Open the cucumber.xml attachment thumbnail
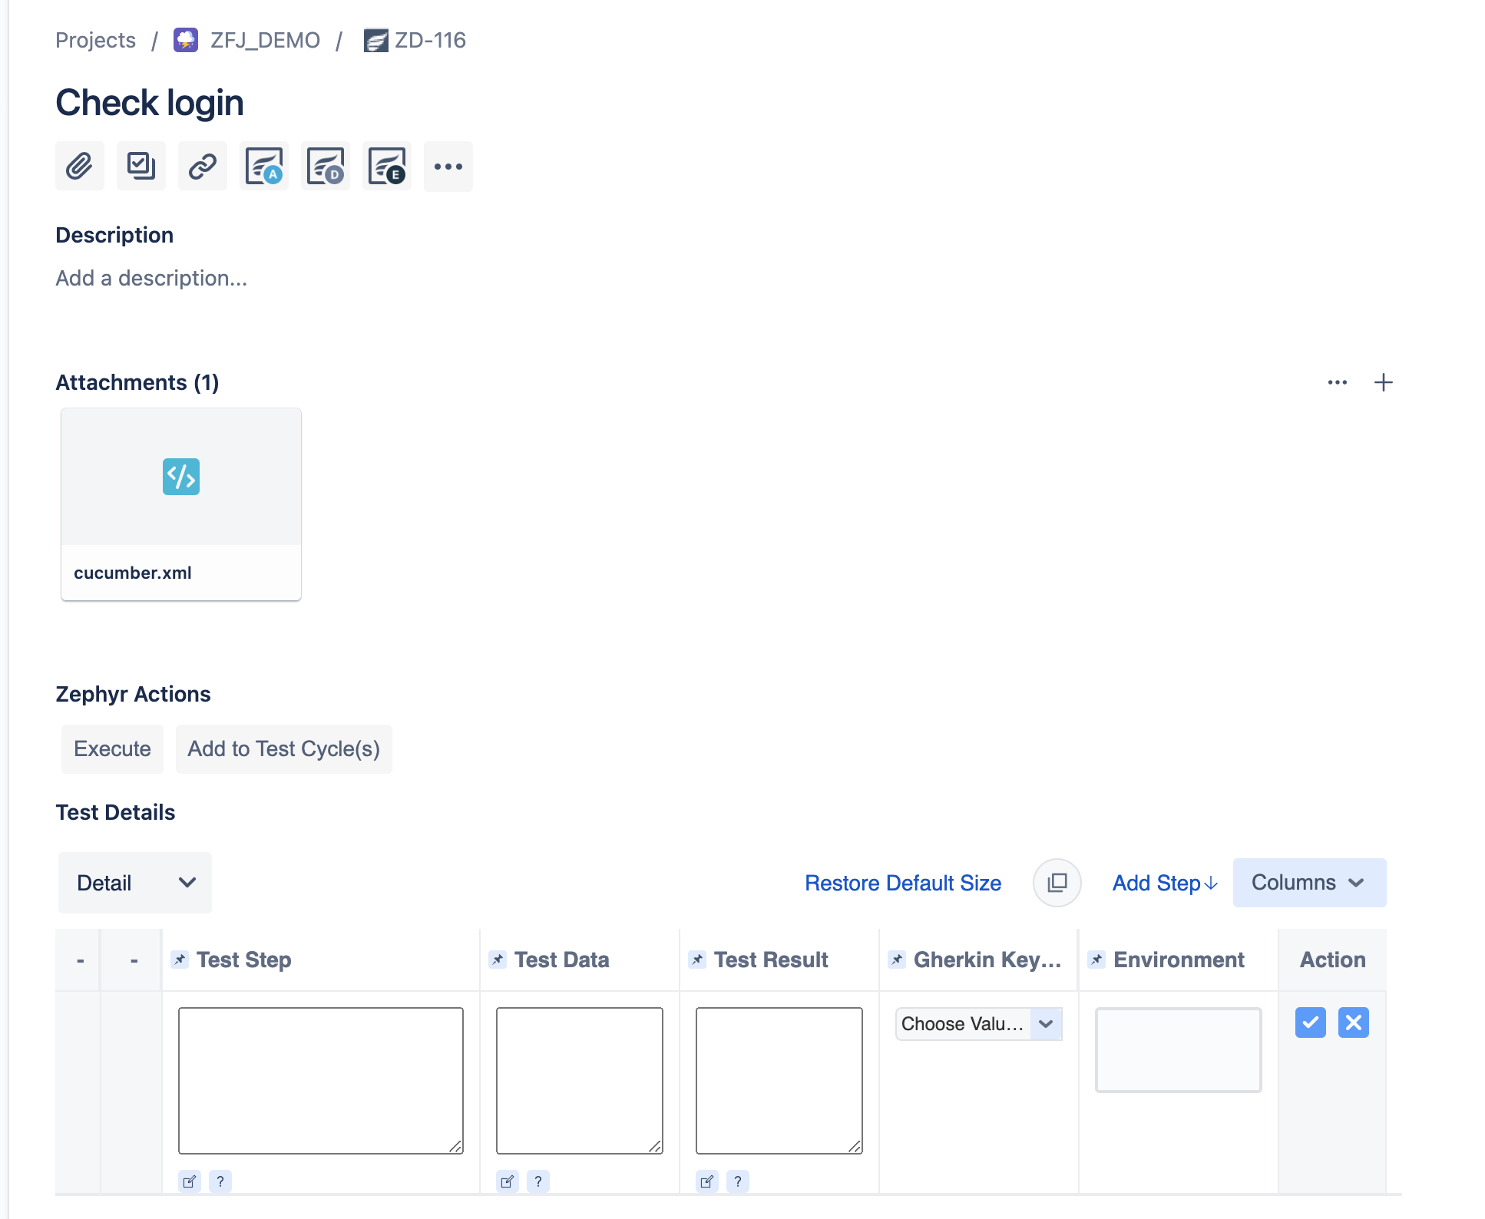 (x=181, y=478)
